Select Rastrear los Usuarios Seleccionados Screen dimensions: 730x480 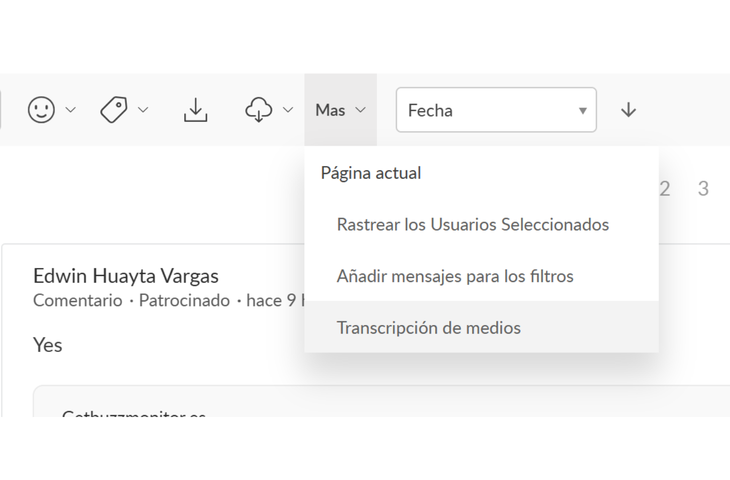pyautogui.click(x=472, y=224)
